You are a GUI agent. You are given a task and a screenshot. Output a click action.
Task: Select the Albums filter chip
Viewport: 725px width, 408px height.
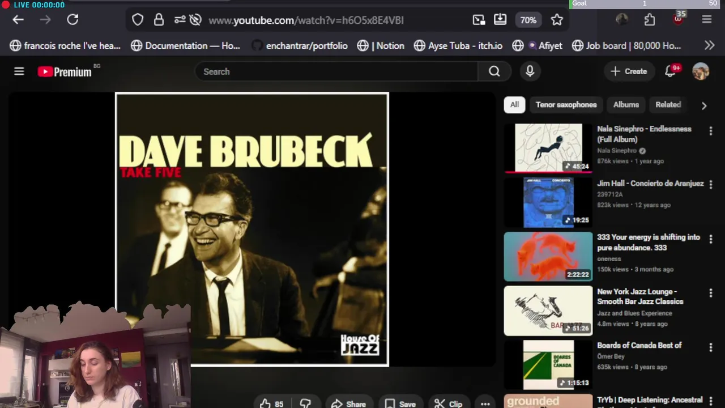[626, 104]
